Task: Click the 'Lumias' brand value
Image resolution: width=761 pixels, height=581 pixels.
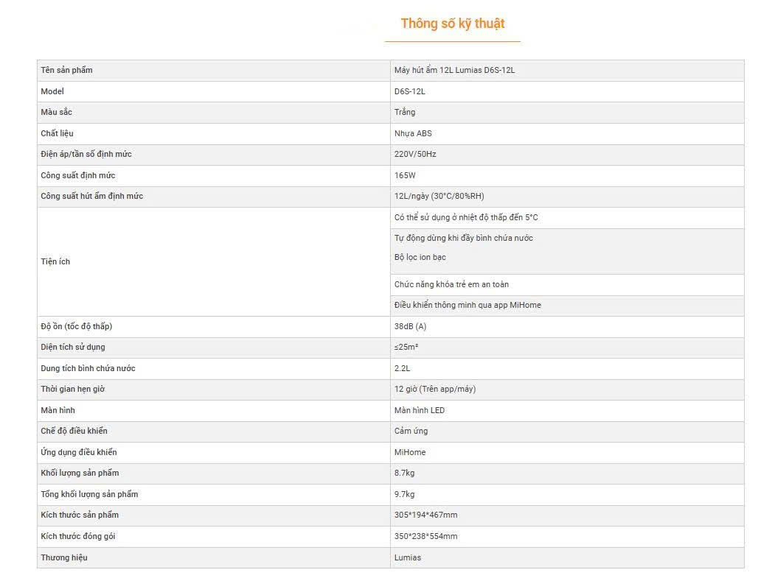Action: [408, 558]
